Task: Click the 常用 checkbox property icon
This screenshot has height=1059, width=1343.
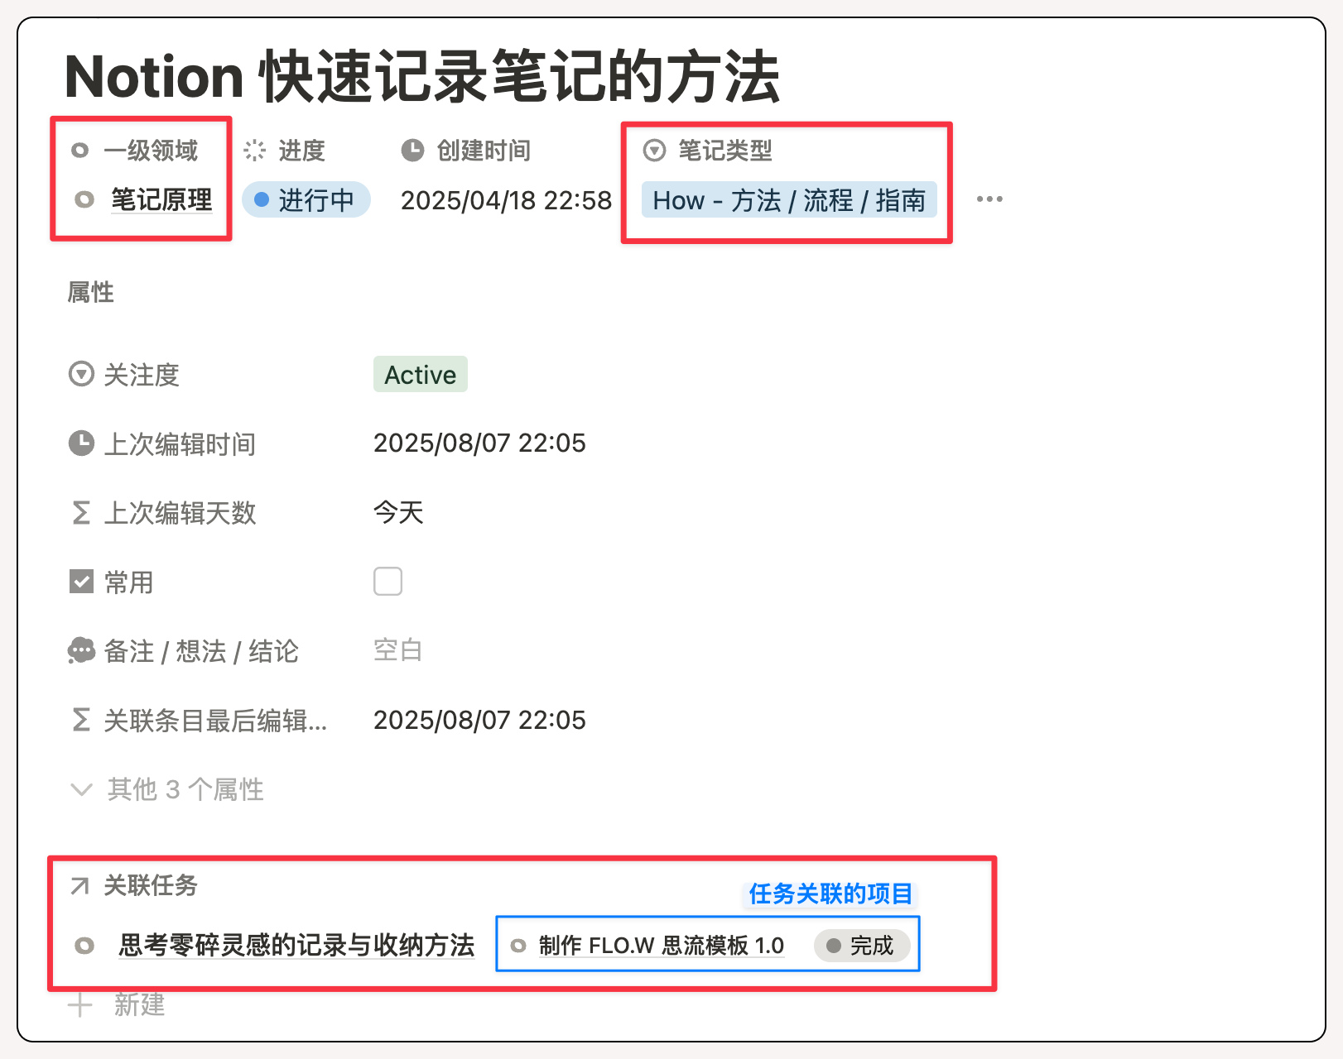Action: [x=81, y=582]
